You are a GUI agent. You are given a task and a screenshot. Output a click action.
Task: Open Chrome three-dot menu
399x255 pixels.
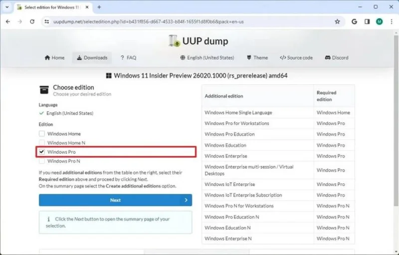click(x=392, y=21)
